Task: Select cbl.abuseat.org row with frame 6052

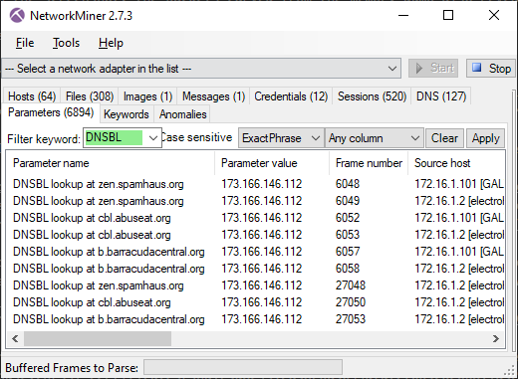Action: coord(256,218)
